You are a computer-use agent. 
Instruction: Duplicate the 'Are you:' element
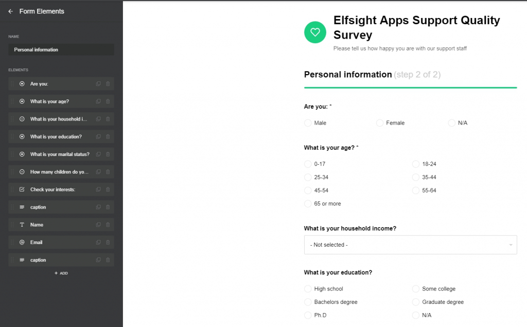pos(98,84)
